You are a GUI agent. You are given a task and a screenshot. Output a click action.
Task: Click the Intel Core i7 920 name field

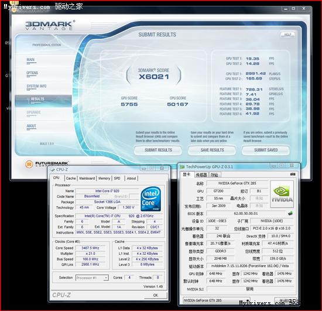coord(107,191)
